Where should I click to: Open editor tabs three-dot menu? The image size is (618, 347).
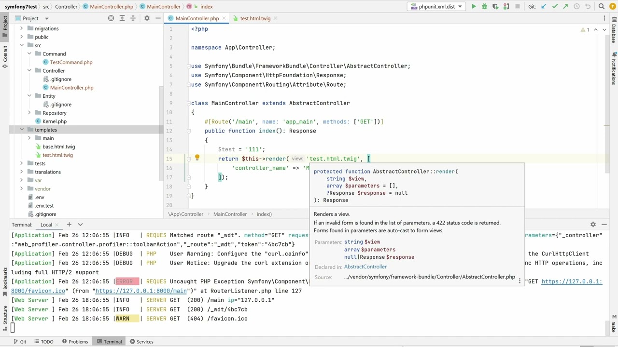click(604, 18)
